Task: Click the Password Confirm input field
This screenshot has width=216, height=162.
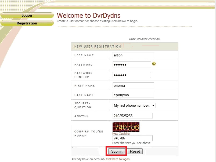Action: pos(132,75)
